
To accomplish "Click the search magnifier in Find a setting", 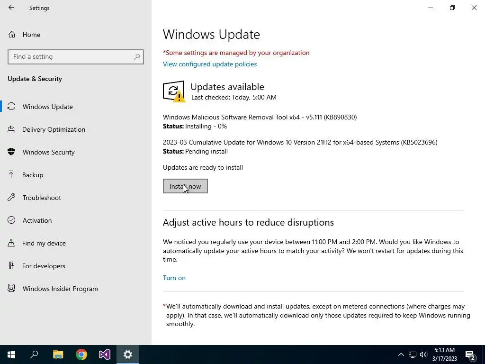I will 137,57.
